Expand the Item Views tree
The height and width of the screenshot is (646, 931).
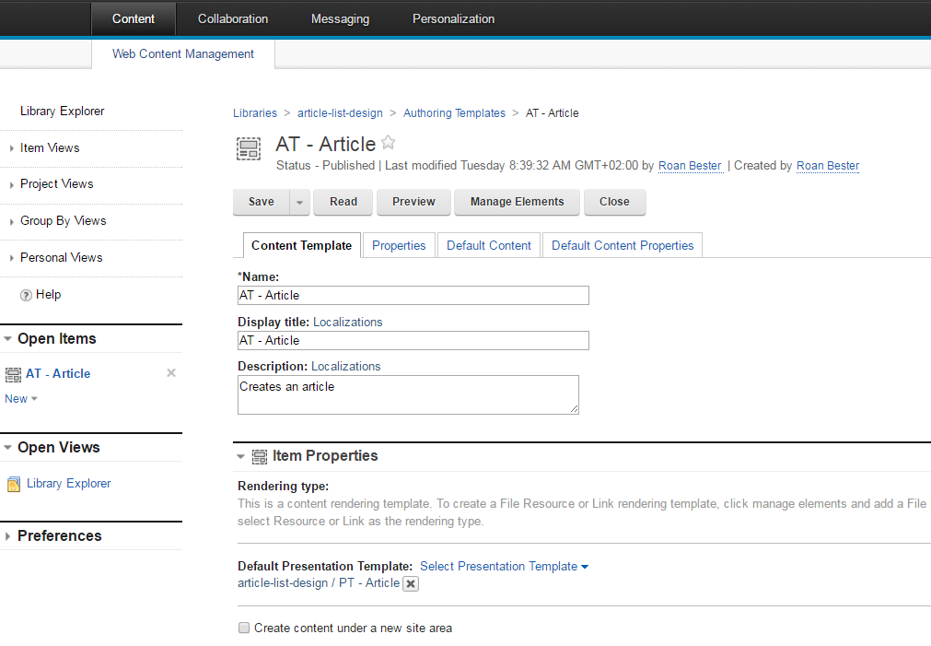[11, 148]
